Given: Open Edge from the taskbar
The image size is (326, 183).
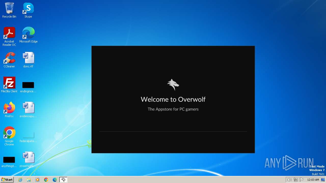Looking at the screenshot, I should (55, 180).
